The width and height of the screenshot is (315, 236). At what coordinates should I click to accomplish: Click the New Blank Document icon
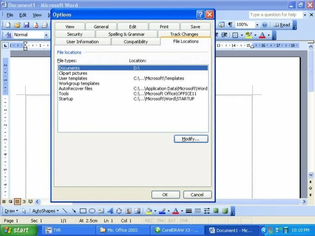(8, 25)
